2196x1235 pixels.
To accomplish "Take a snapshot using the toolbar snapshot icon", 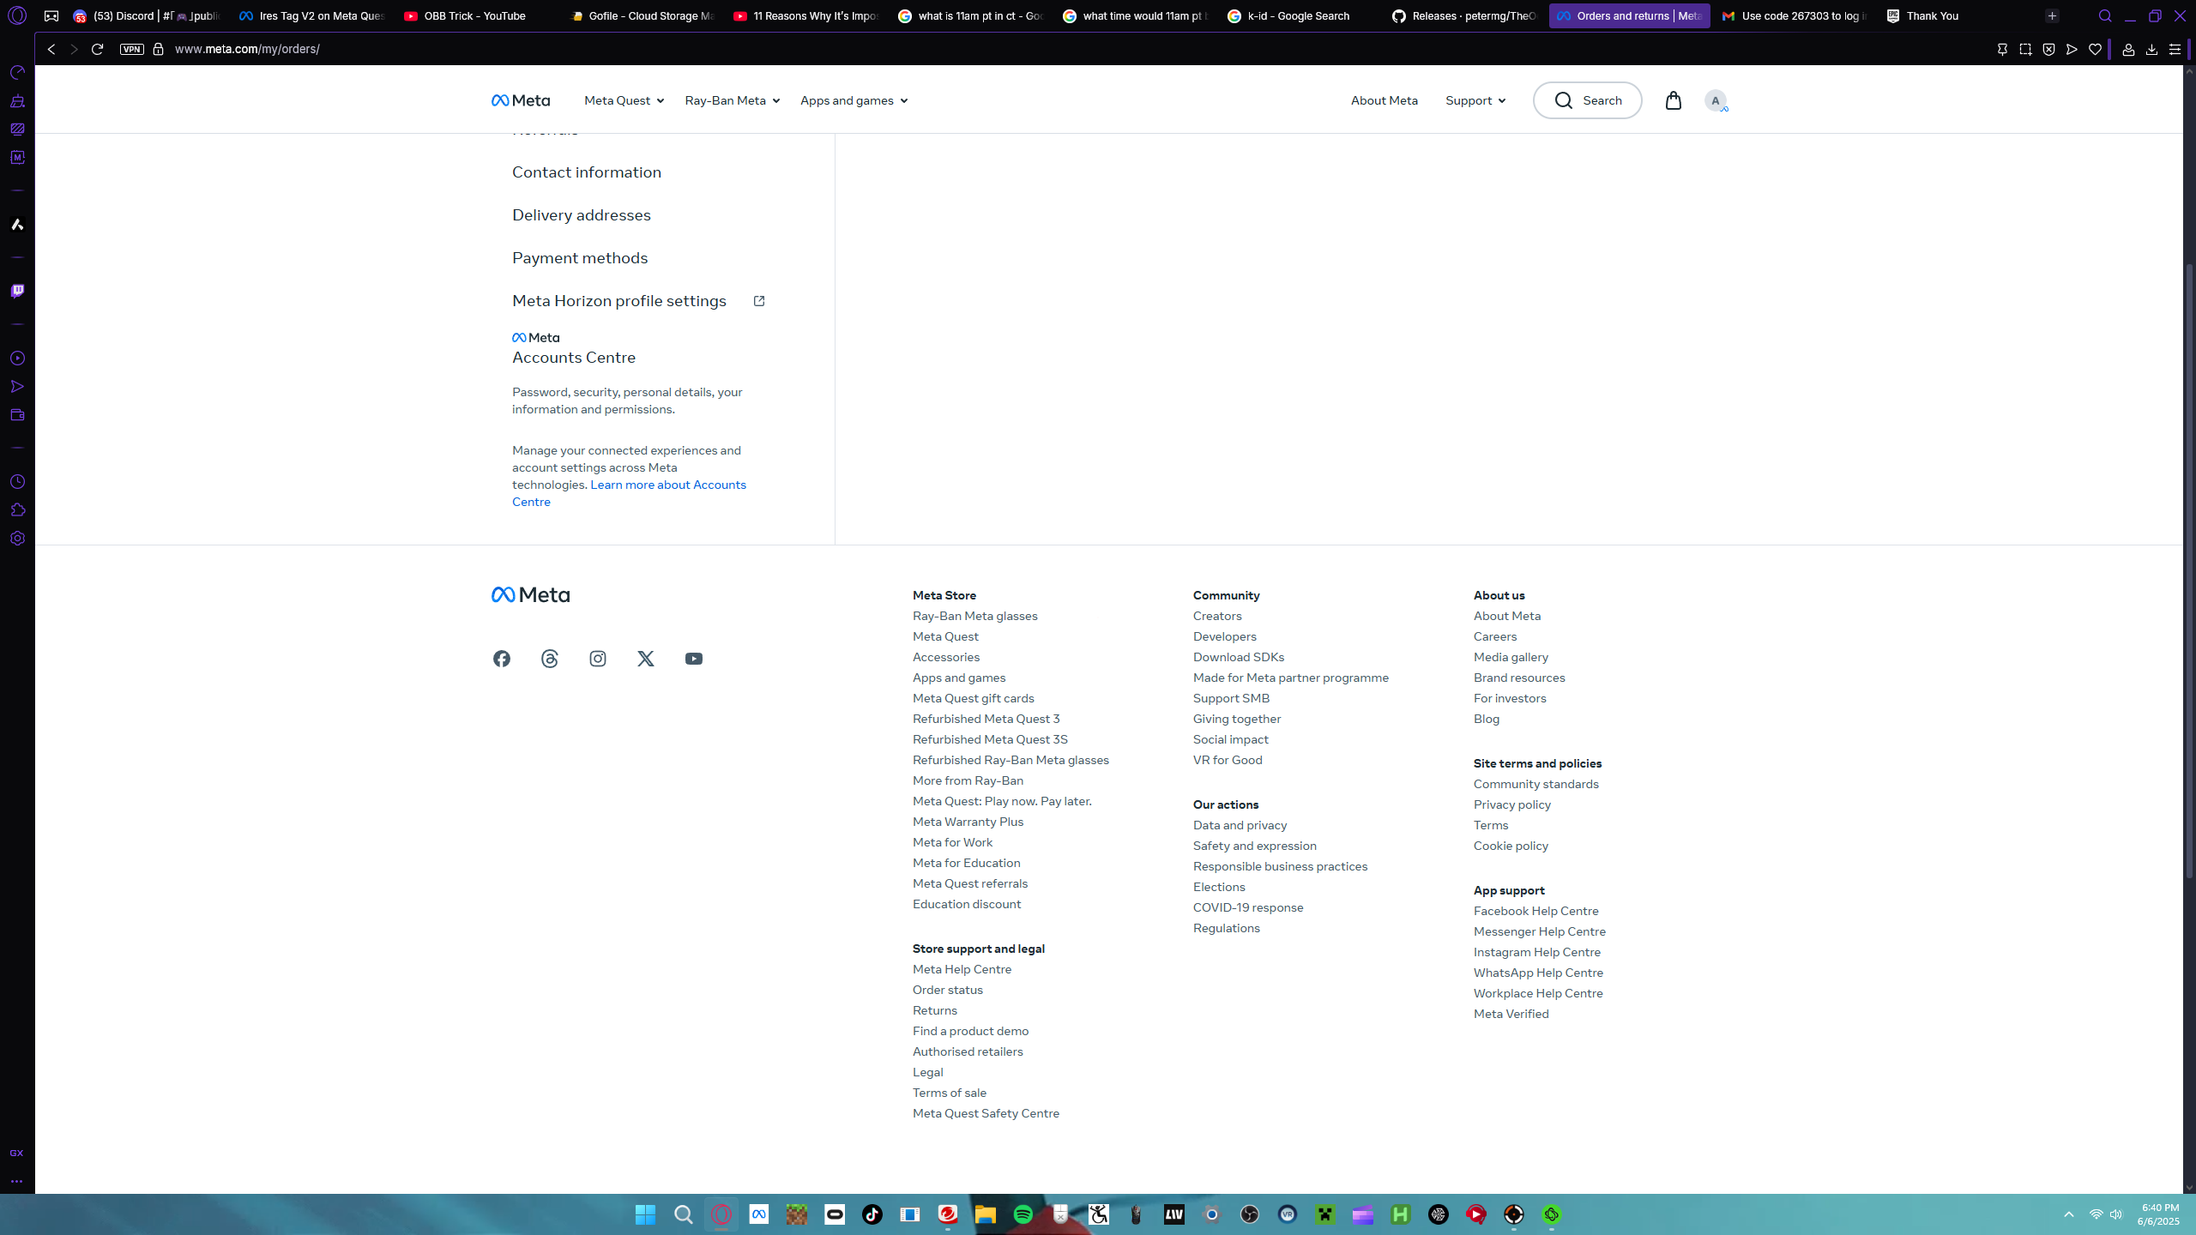I will pyautogui.click(x=2025, y=50).
